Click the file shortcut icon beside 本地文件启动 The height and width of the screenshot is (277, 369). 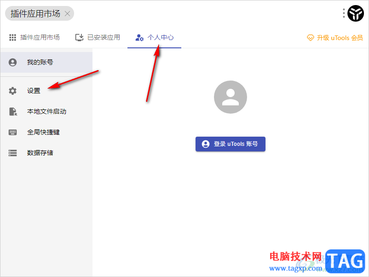[x=13, y=111]
